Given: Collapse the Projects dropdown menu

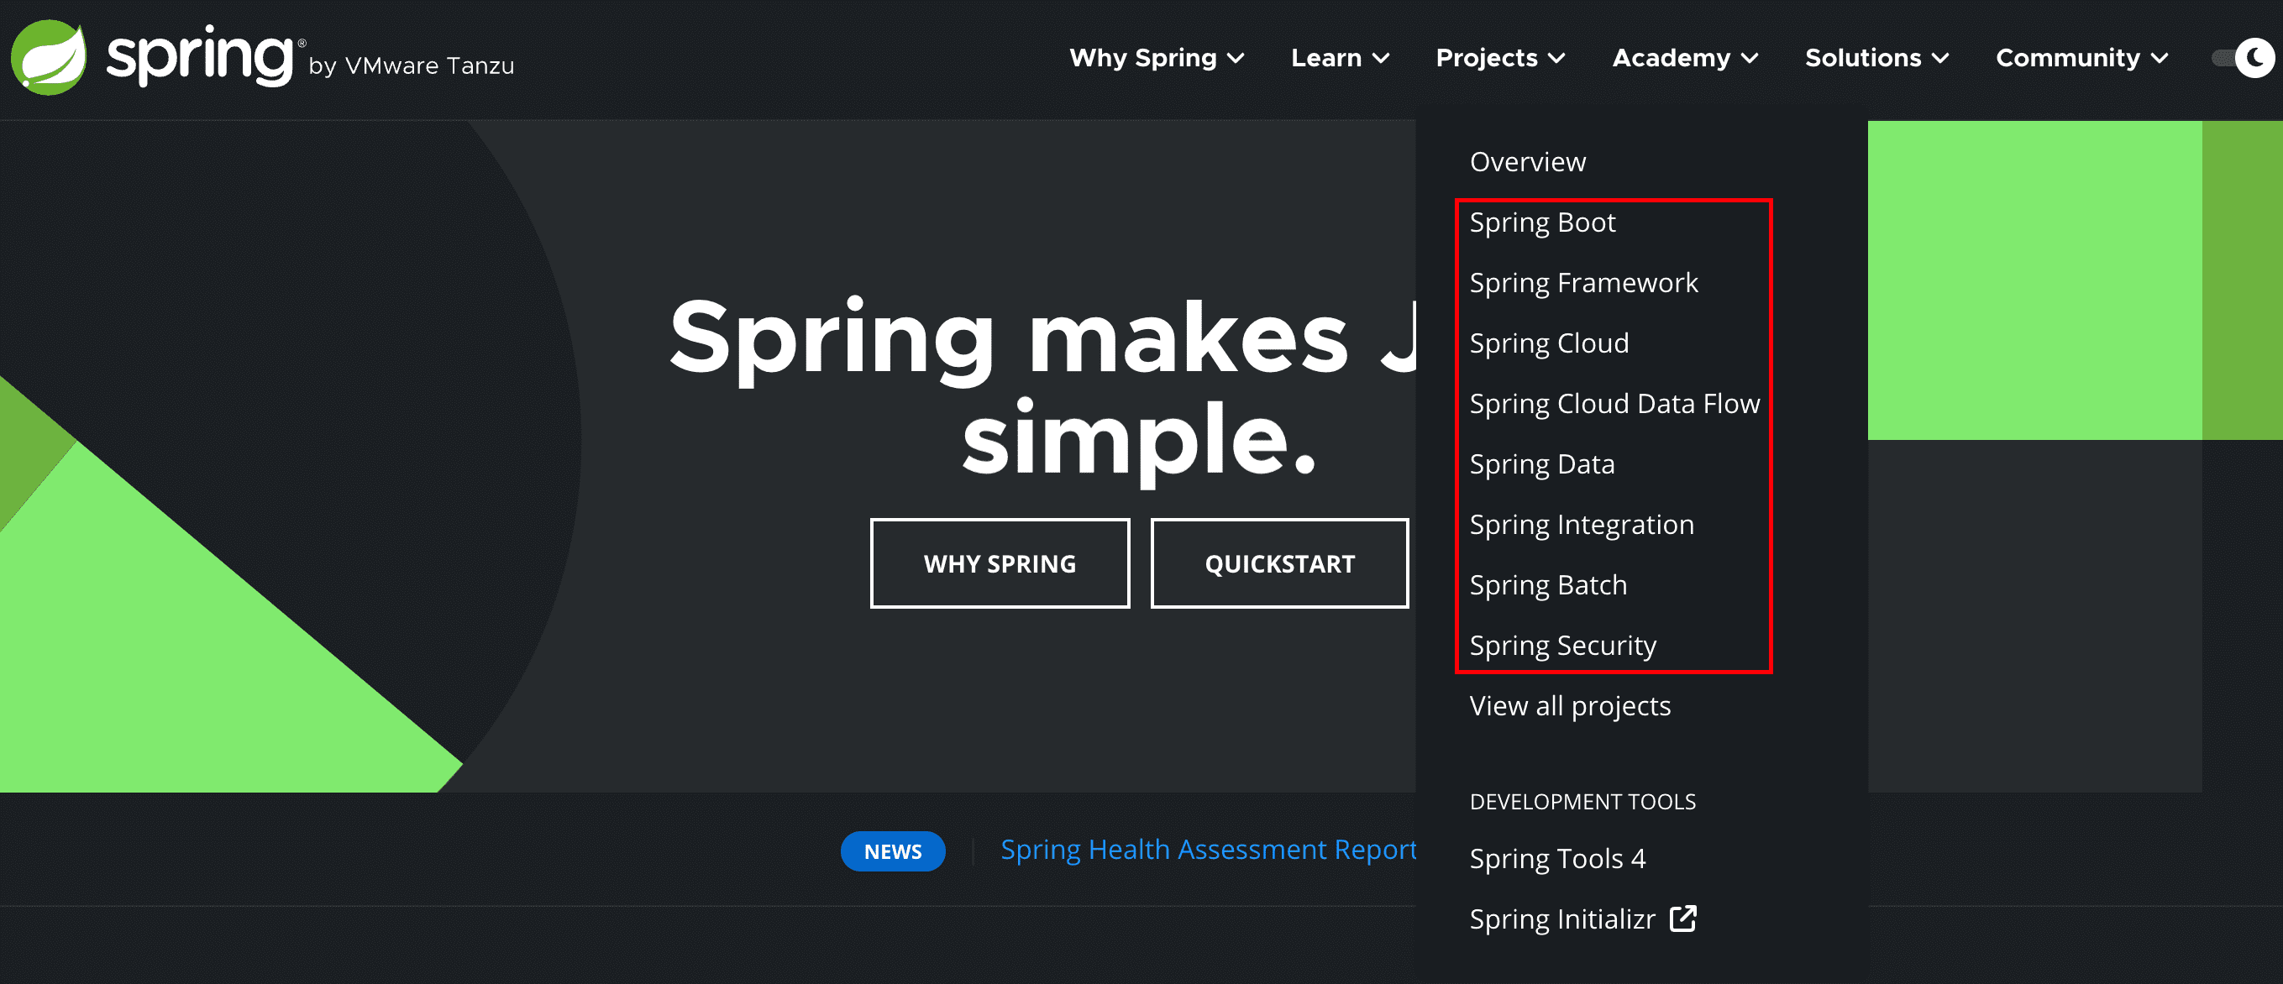Looking at the screenshot, I should pyautogui.click(x=1500, y=59).
